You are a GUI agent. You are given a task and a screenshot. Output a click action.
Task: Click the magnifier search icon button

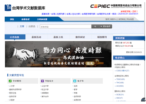click(95, 26)
